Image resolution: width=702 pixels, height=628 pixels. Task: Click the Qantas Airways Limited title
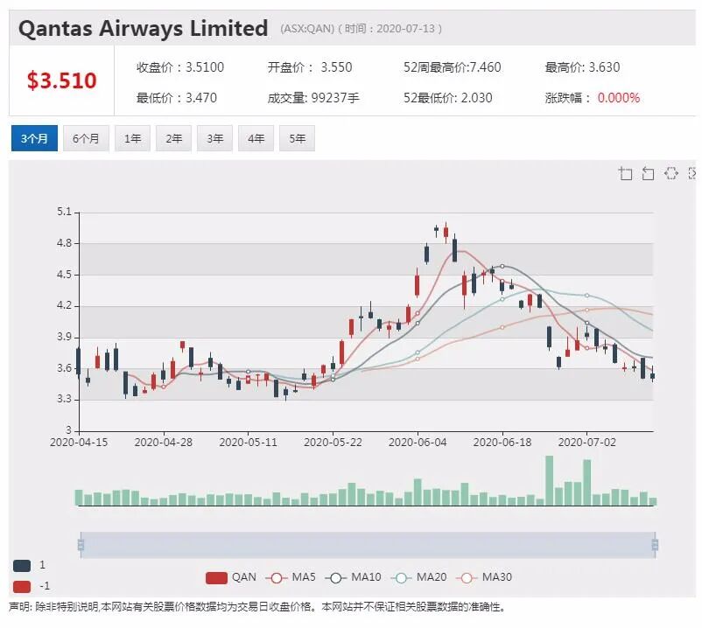coord(144,28)
